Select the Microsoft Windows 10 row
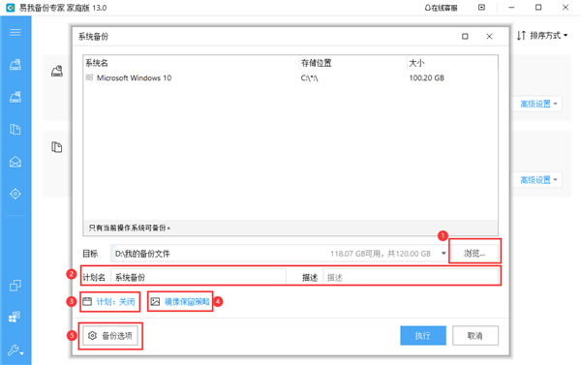This screenshot has width=581, height=365. pos(290,77)
